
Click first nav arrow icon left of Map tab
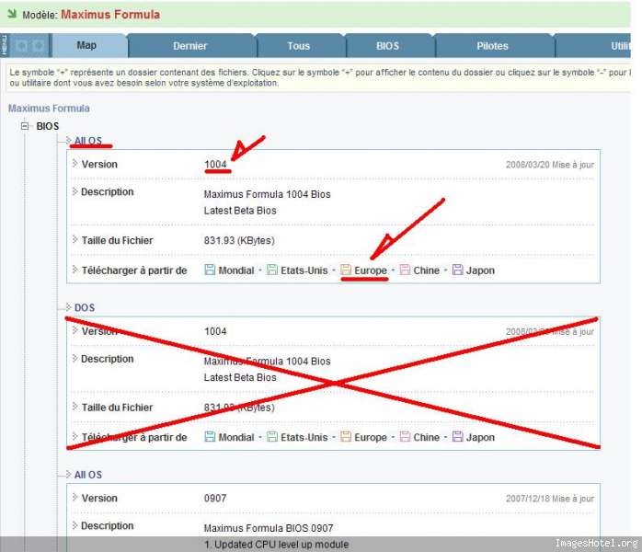click(22, 45)
